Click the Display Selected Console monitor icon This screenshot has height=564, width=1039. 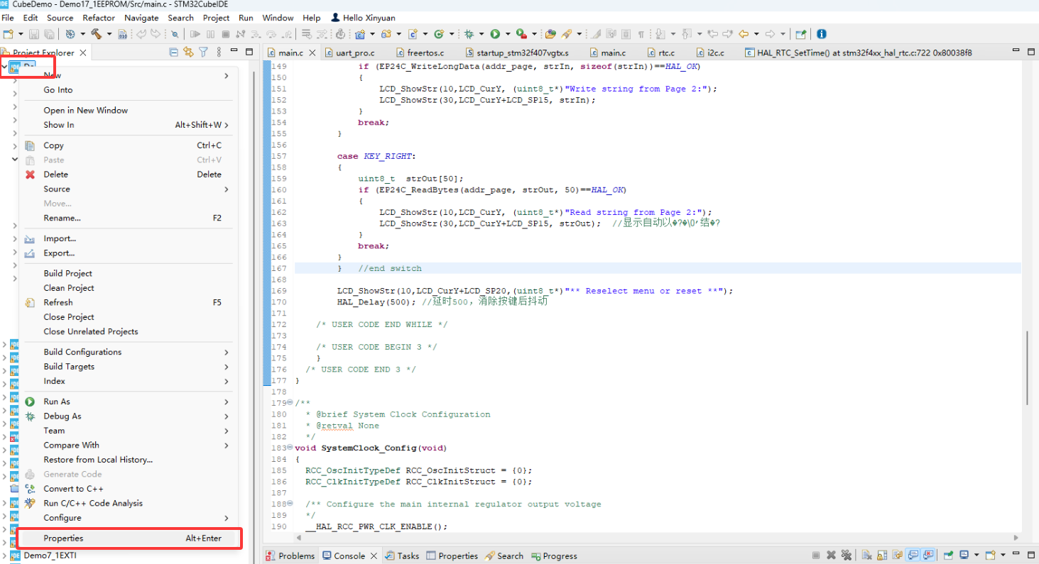click(x=964, y=555)
